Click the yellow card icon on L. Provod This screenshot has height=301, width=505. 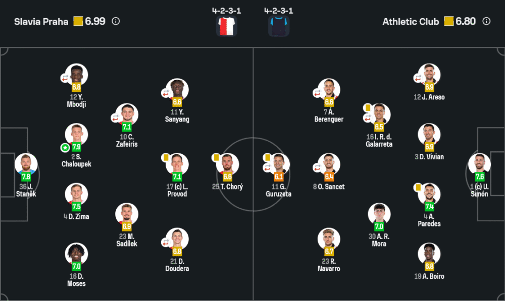(165, 157)
